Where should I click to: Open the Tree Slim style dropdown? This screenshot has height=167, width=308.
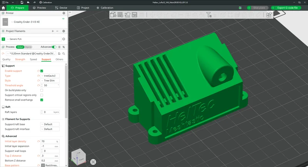click(50, 81)
